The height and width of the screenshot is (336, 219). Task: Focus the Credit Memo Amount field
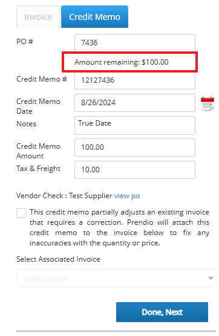pyautogui.click(x=135, y=147)
